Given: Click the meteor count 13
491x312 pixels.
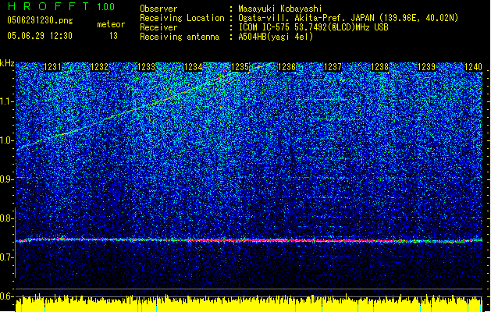Looking at the screenshot, I should [x=113, y=36].
